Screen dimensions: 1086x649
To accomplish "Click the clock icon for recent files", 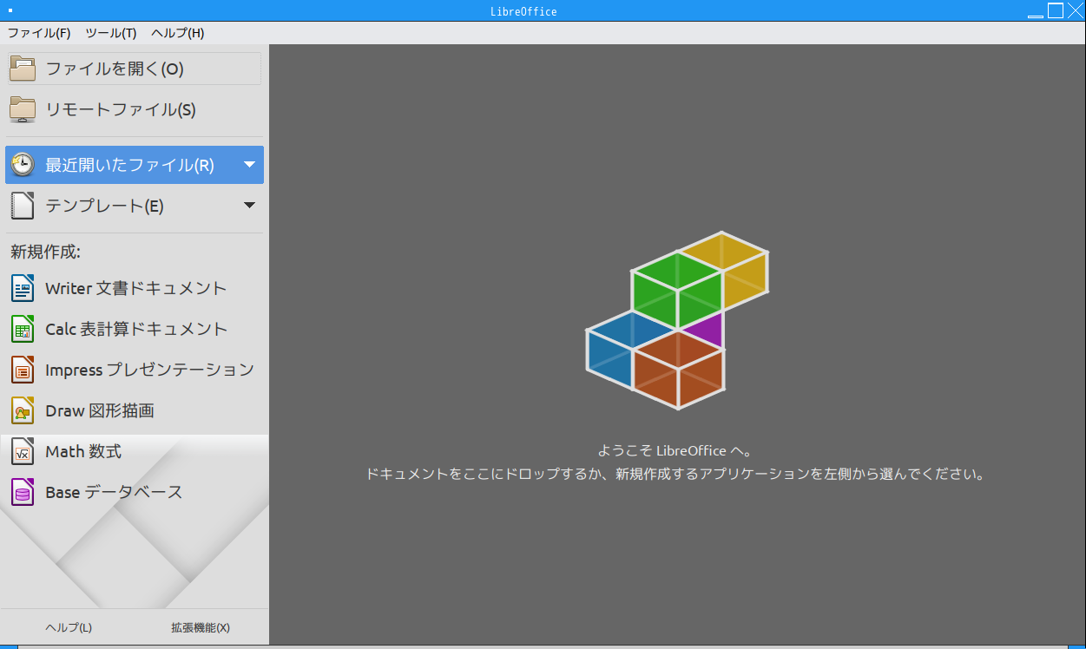I will coord(23,165).
